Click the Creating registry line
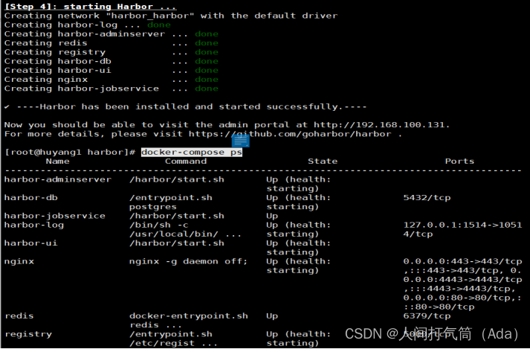530x349 pixels. pyautogui.click(x=112, y=52)
